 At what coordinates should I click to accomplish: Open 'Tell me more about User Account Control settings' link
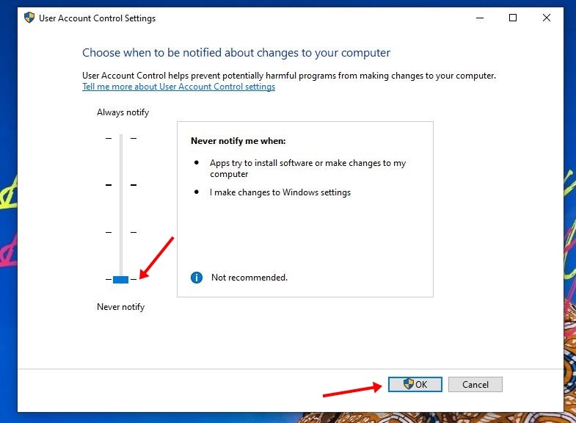[178, 87]
